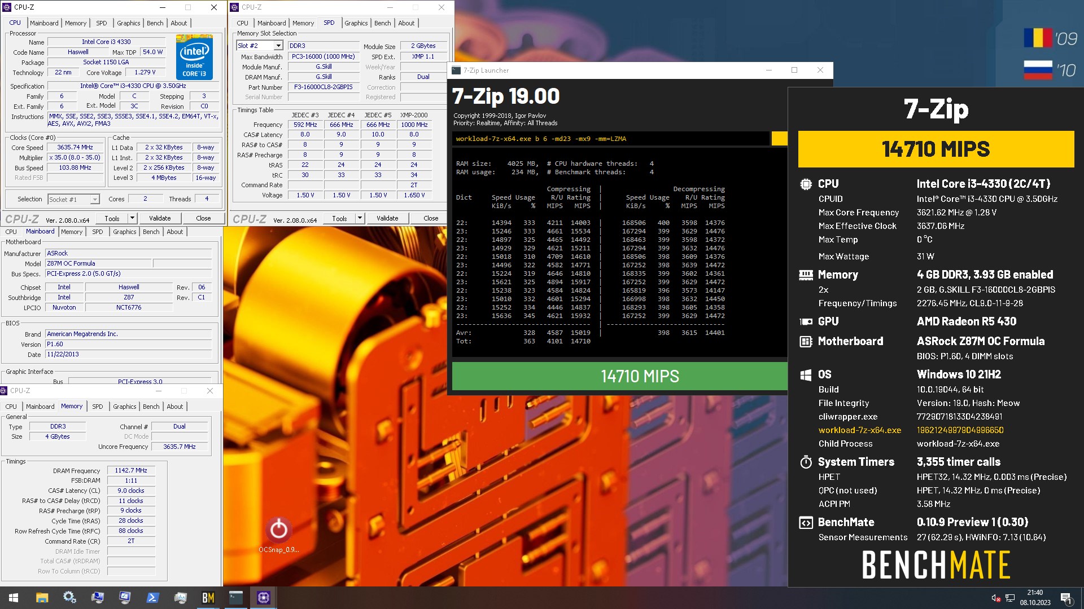
Task: Click the CAS# Latency 9.0 clocks value
Action: point(131,491)
